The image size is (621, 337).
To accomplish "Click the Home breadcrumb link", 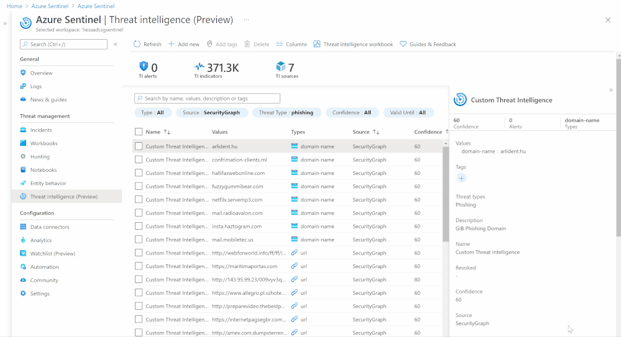I will (x=14, y=6).
